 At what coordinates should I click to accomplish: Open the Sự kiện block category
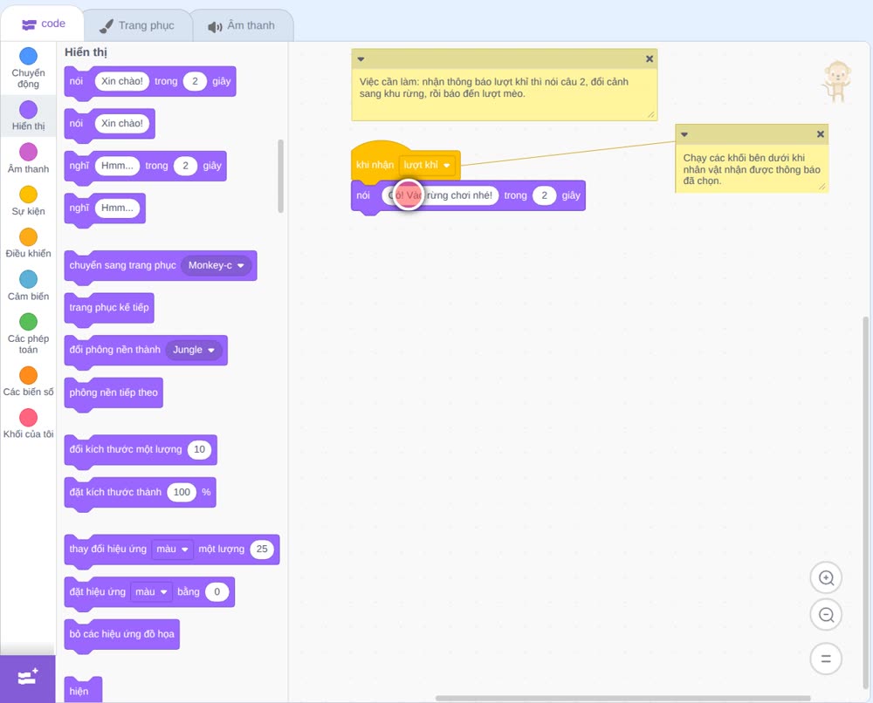coord(29,201)
